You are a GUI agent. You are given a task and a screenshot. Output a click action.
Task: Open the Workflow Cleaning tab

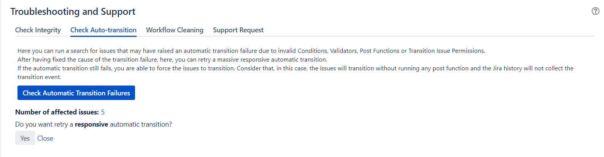point(175,30)
